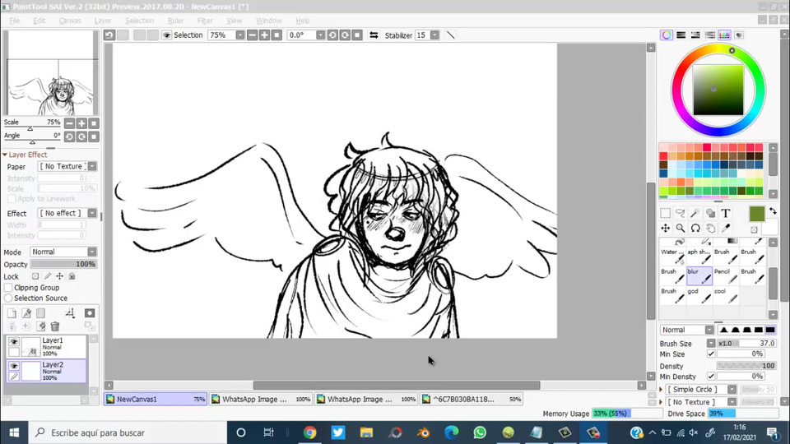Select the Text tool
This screenshot has height=444, width=790.
726,214
